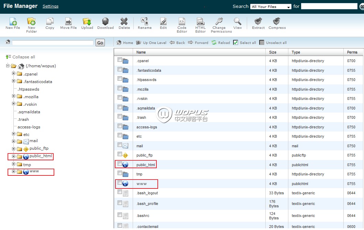Image resolution: width=364 pixels, height=230 pixels.
Task: Collapse the /home/wopus root node
Action: pyautogui.click(x=8, y=66)
